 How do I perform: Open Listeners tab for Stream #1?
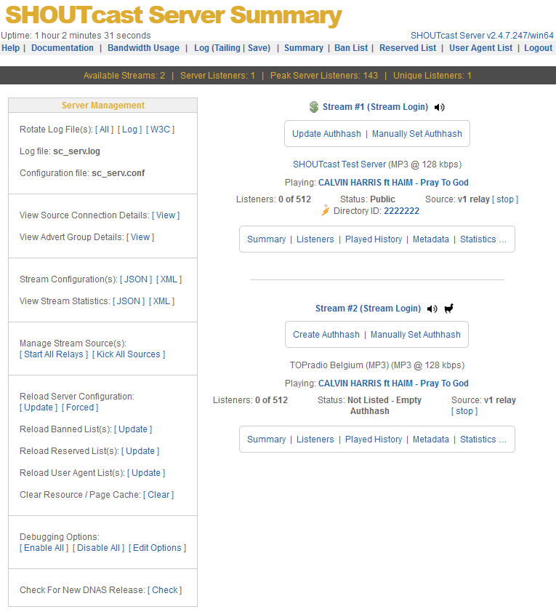(315, 239)
